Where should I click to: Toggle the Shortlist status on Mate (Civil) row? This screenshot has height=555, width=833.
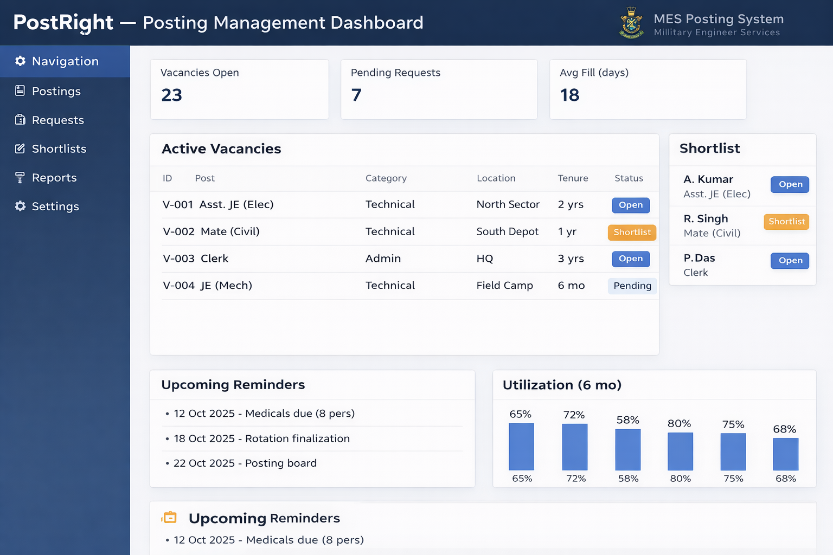point(632,232)
